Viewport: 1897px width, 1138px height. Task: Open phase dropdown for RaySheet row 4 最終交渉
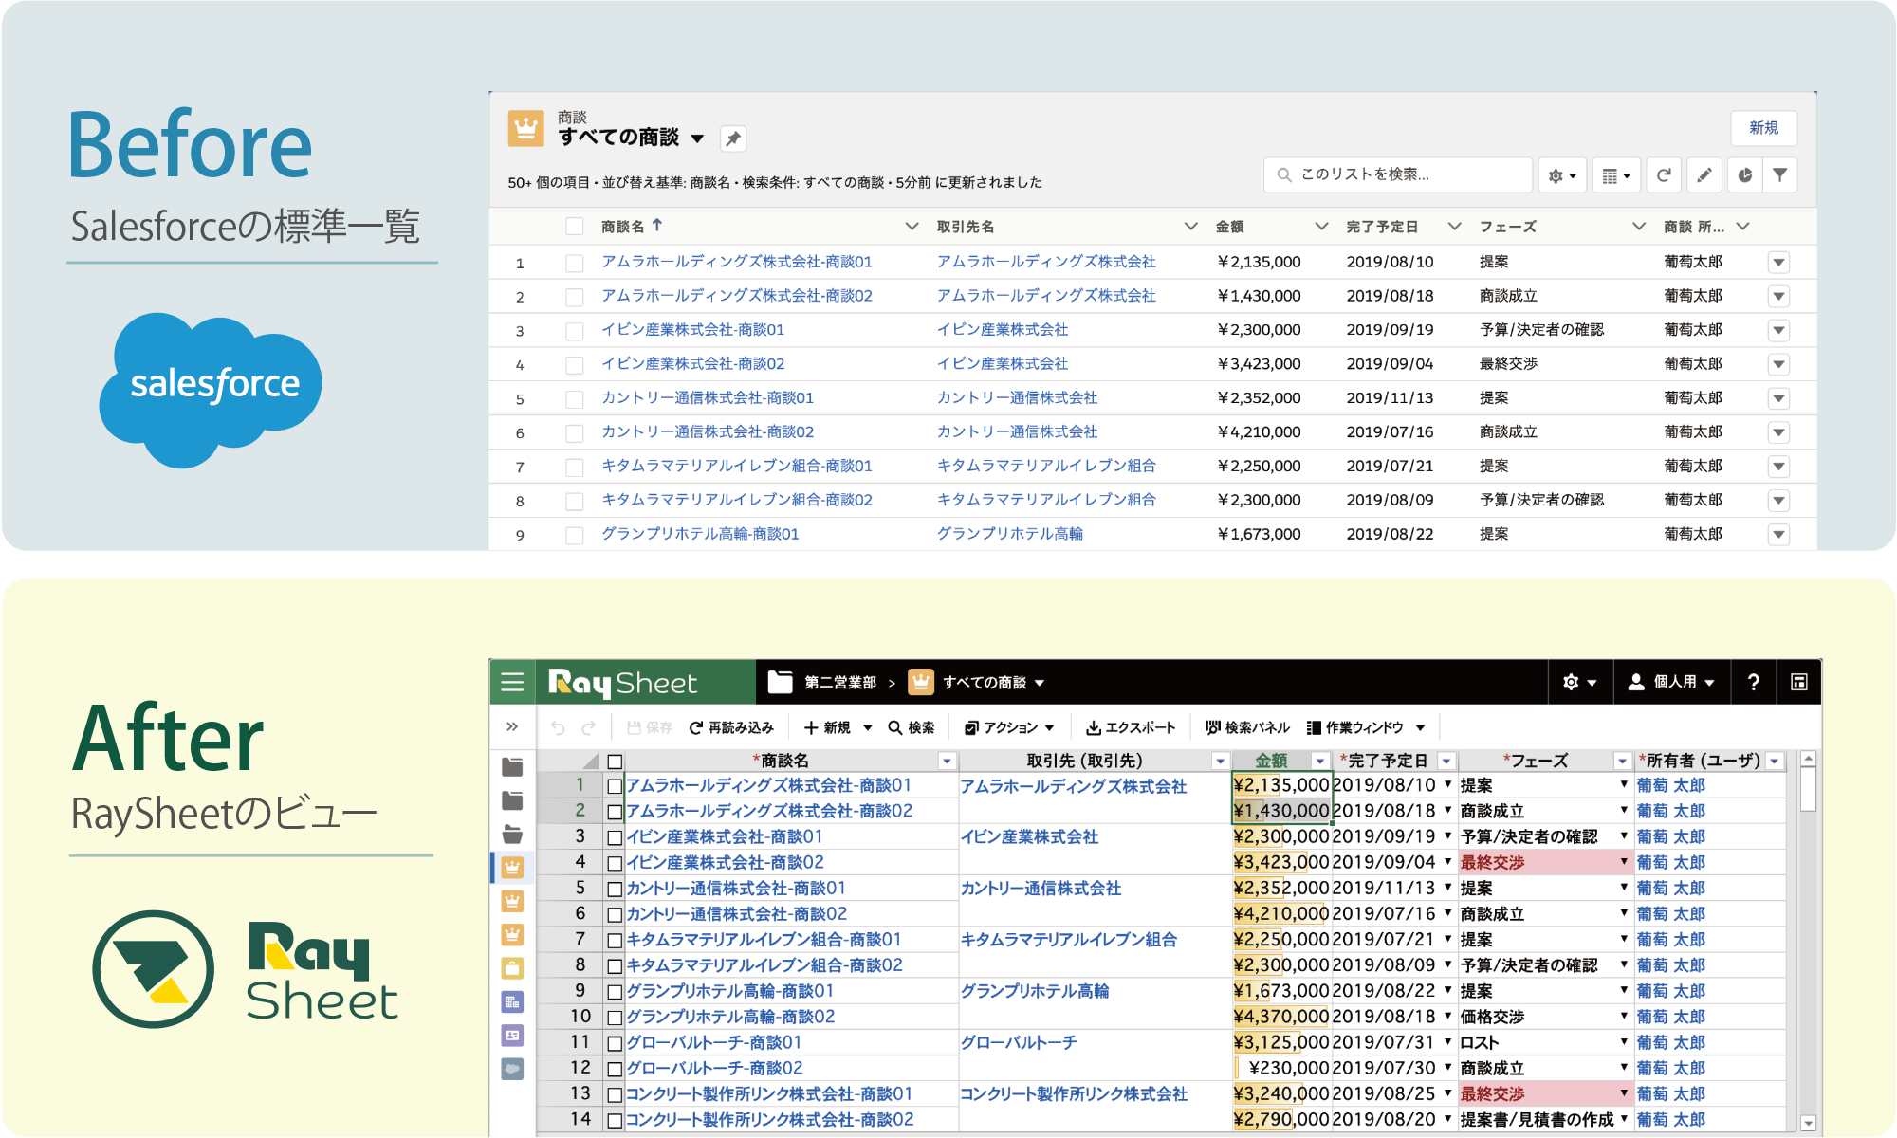pyautogui.click(x=1624, y=861)
